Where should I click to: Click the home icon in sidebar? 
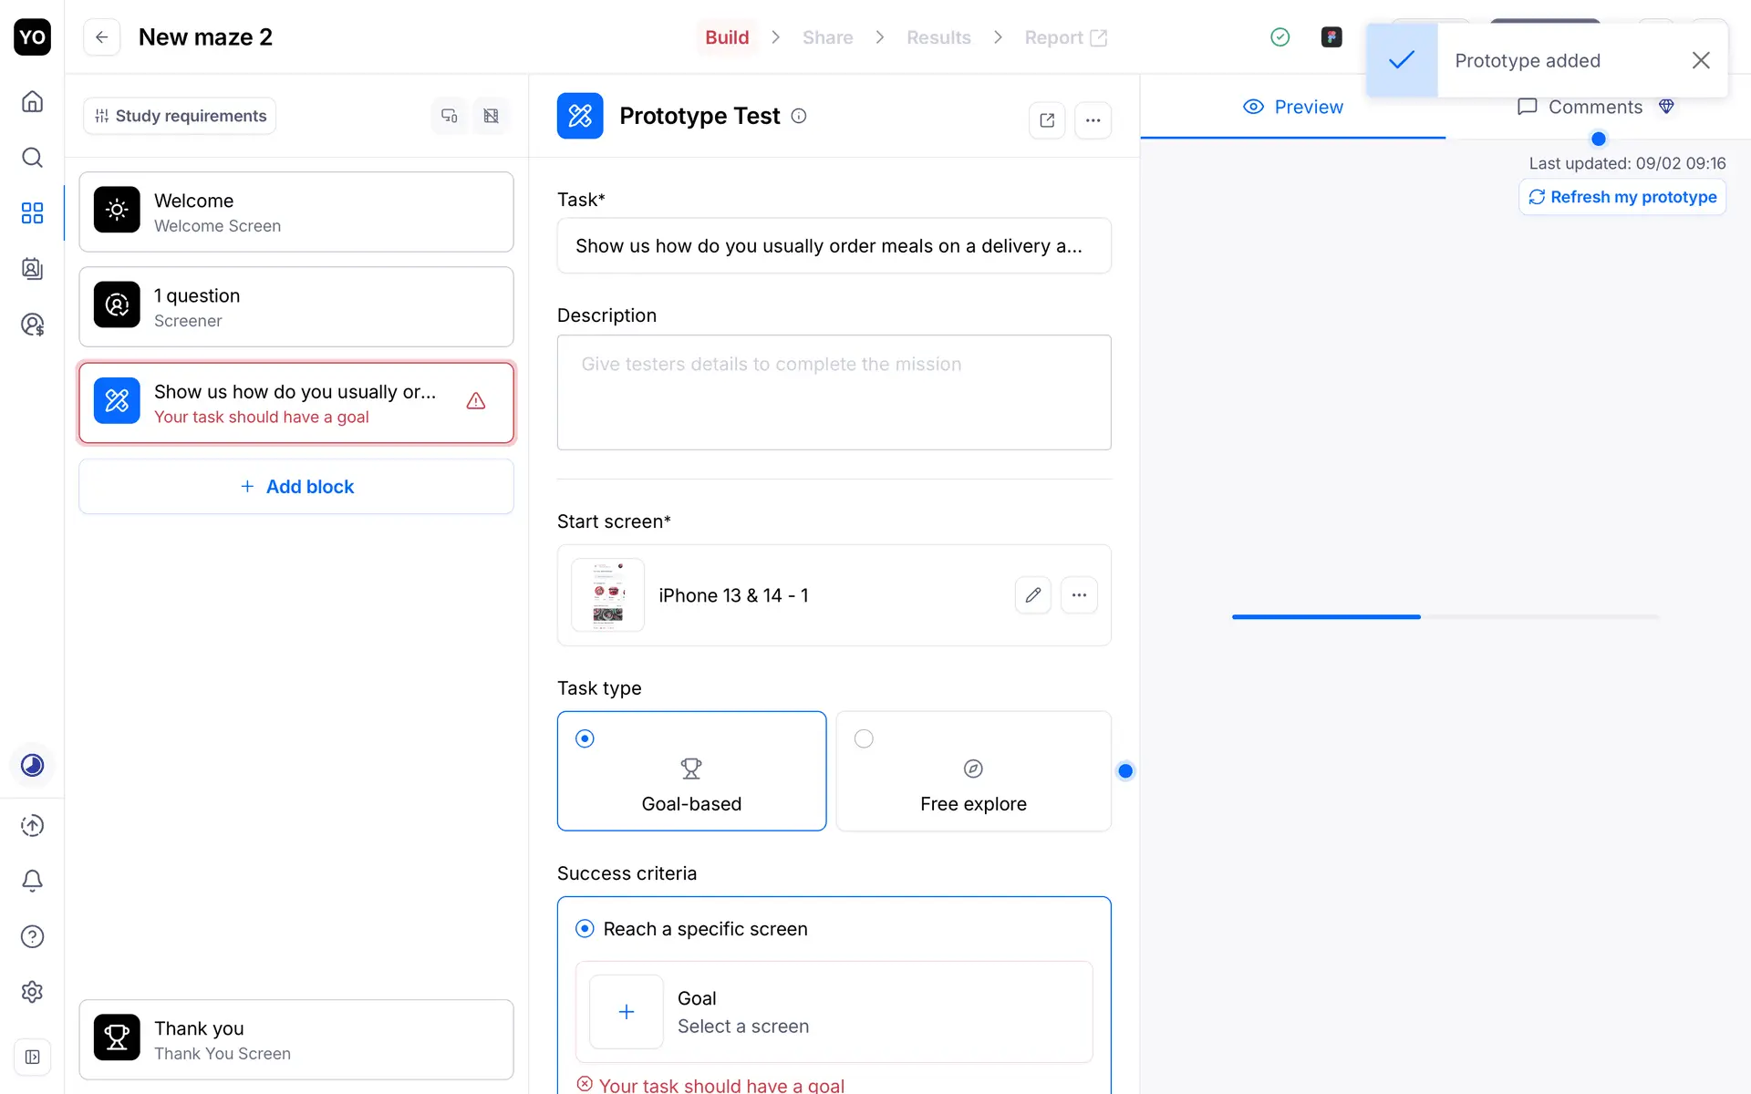coord(32,101)
